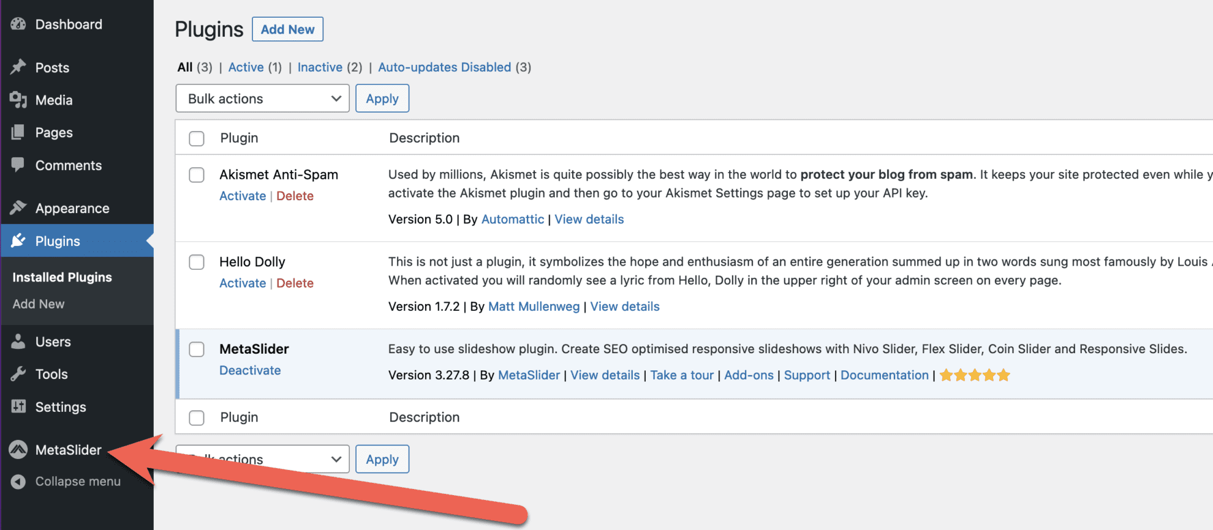The height and width of the screenshot is (530, 1213).
Task: Select the Hello Dolly row checkbox
Action: [x=197, y=262]
